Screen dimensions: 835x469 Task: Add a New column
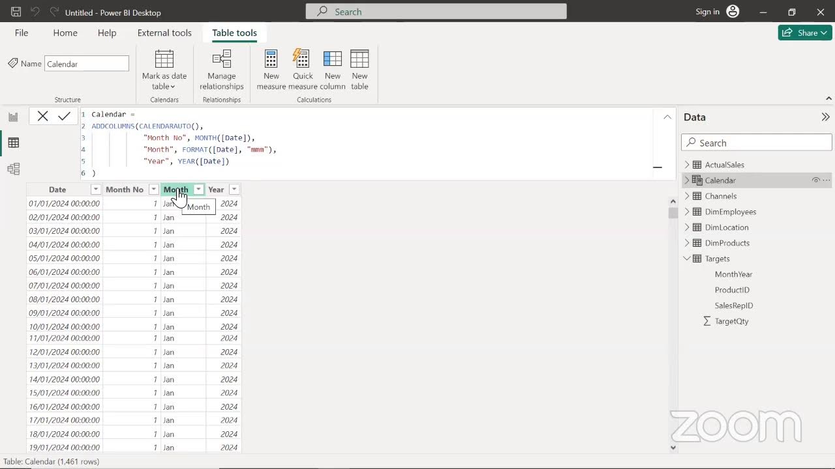point(333,70)
